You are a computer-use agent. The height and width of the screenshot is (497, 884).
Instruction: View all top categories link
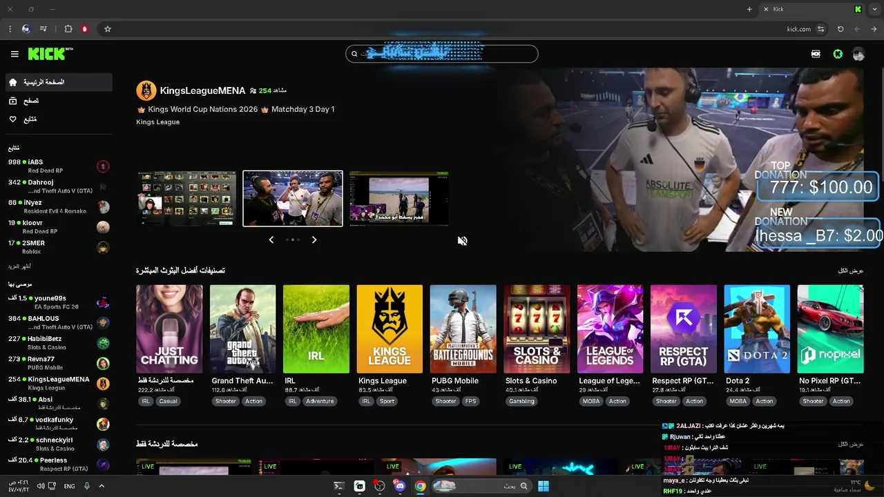point(851,271)
